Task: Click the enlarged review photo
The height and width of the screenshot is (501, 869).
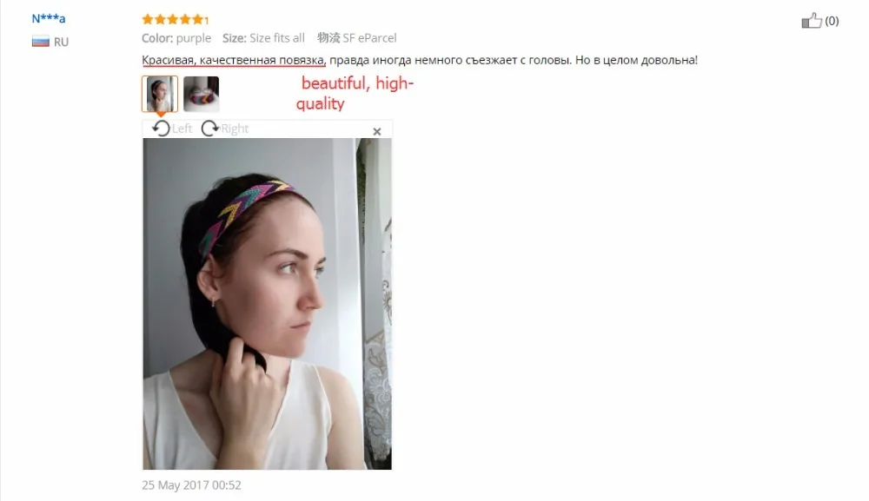Action: click(x=267, y=304)
